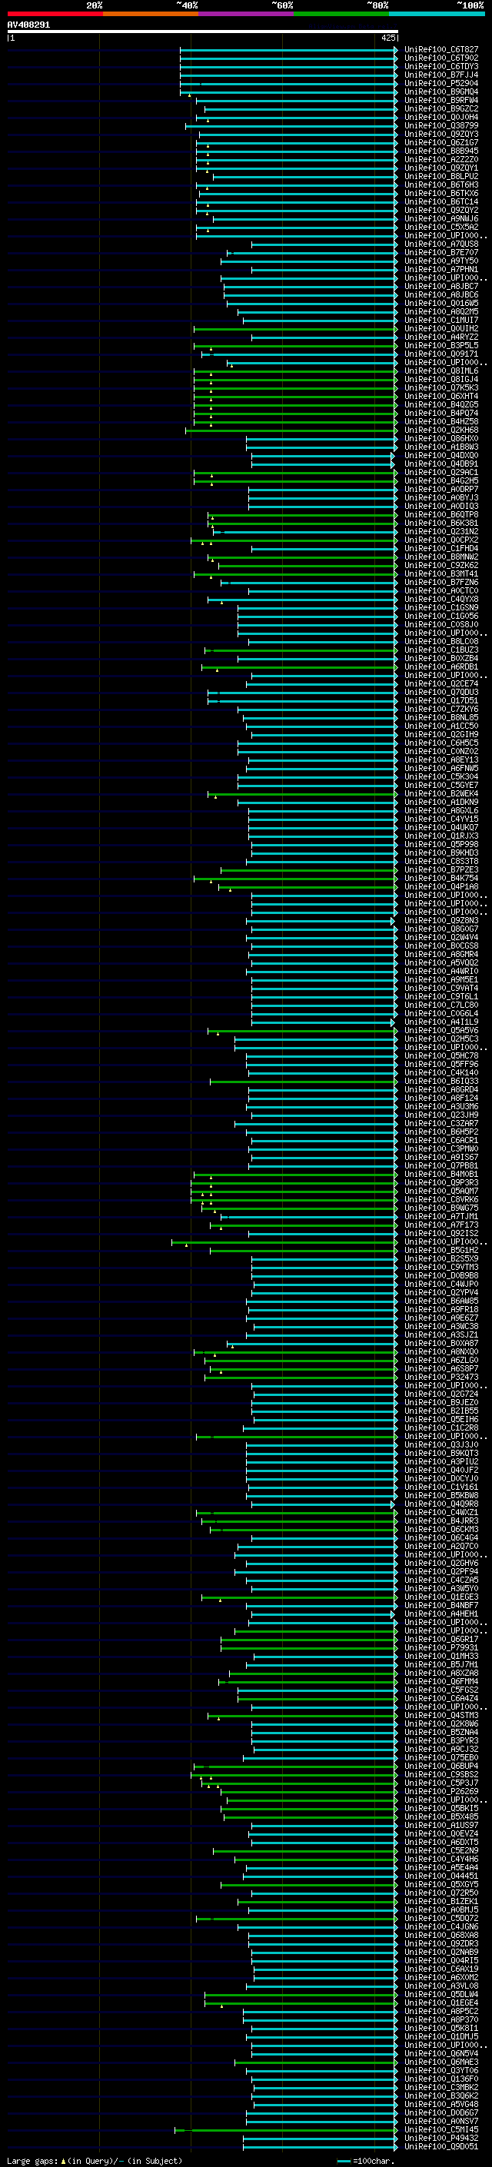Select hit label UniRef100_B6TC14
This screenshot has width=492, height=2167.
click(440, 202)
